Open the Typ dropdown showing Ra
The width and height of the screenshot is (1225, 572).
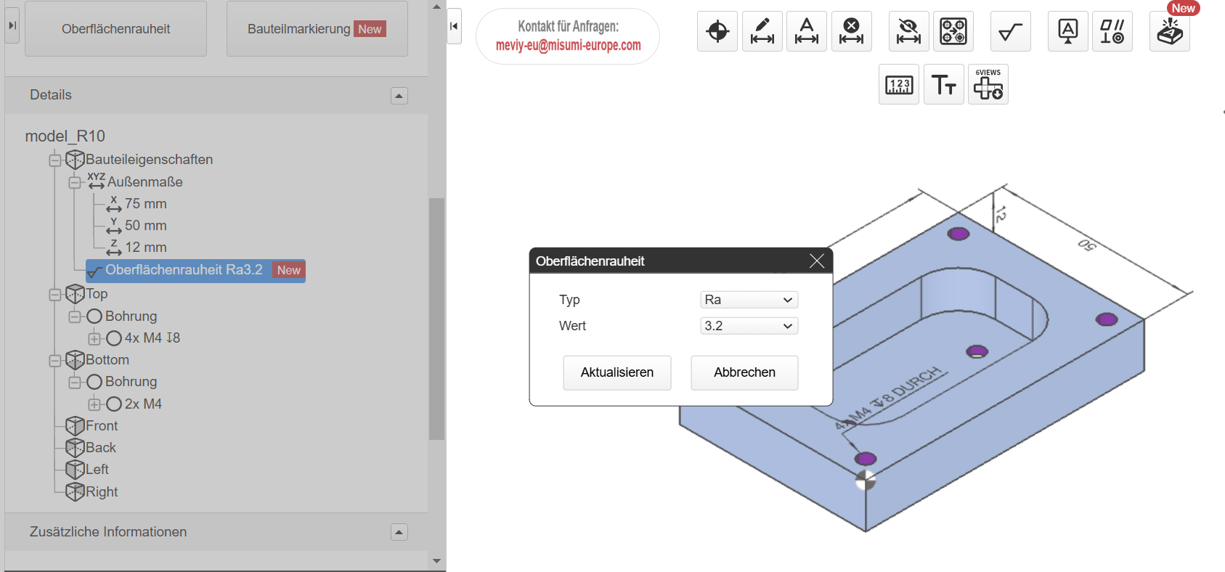tap(749, 300)
